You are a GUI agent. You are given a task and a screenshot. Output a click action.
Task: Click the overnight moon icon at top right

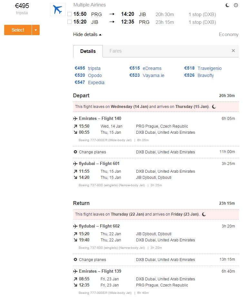point(228,5)
